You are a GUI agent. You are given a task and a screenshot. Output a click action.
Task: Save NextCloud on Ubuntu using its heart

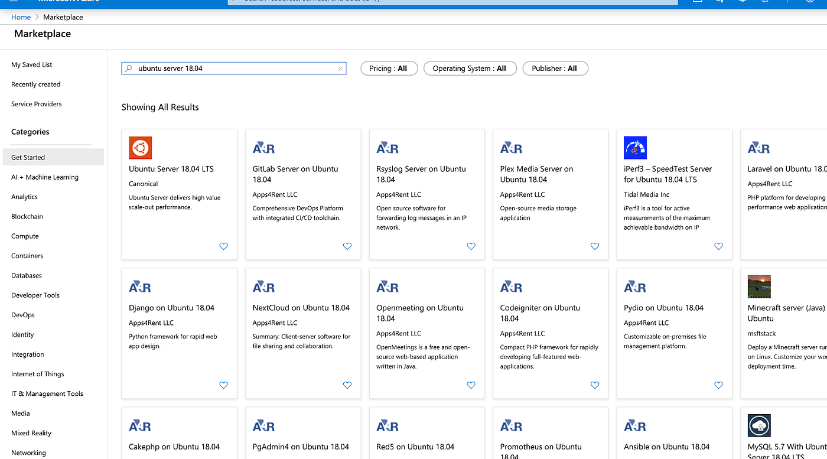[x=347, y=385]
